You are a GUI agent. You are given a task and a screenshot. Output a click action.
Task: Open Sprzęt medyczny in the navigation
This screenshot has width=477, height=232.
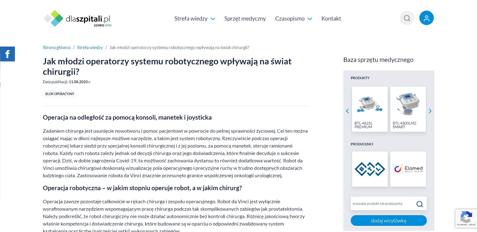(245, 19)
